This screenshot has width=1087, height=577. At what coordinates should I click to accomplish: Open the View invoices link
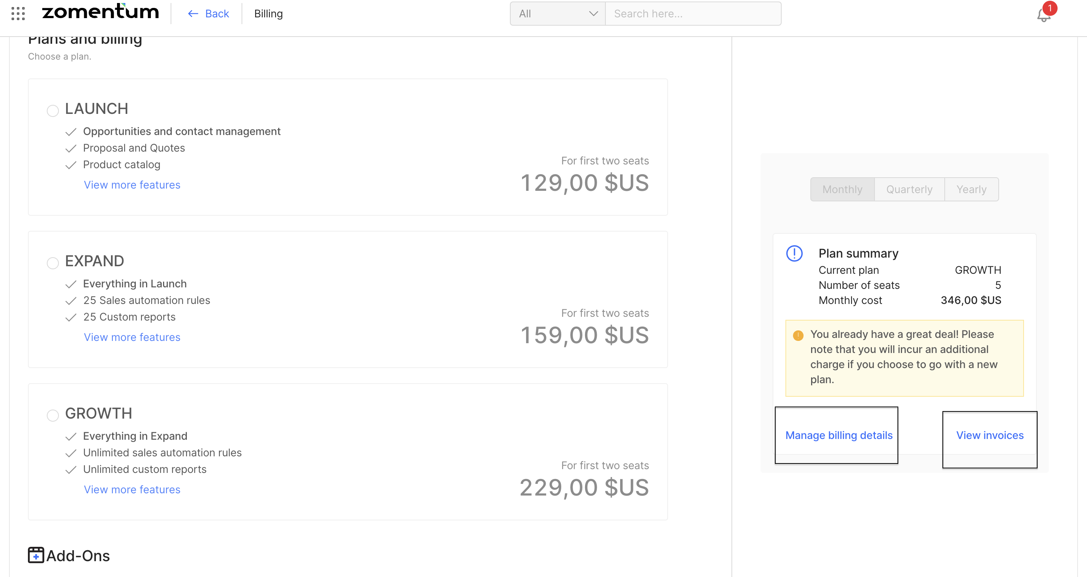(990, 435)
